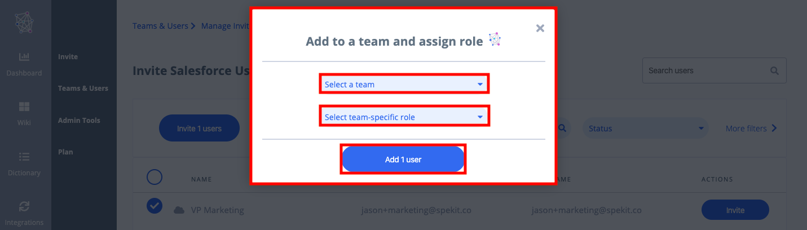Click the Salesforce cloud icon beside VP Marketing
Viewport: 807px width, 230px height.
(x=179, y=210)
